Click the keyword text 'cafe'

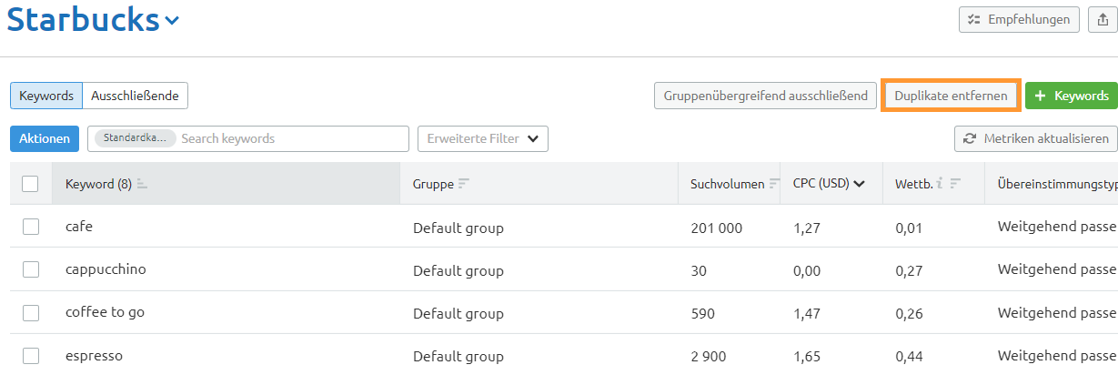(79, 227)
